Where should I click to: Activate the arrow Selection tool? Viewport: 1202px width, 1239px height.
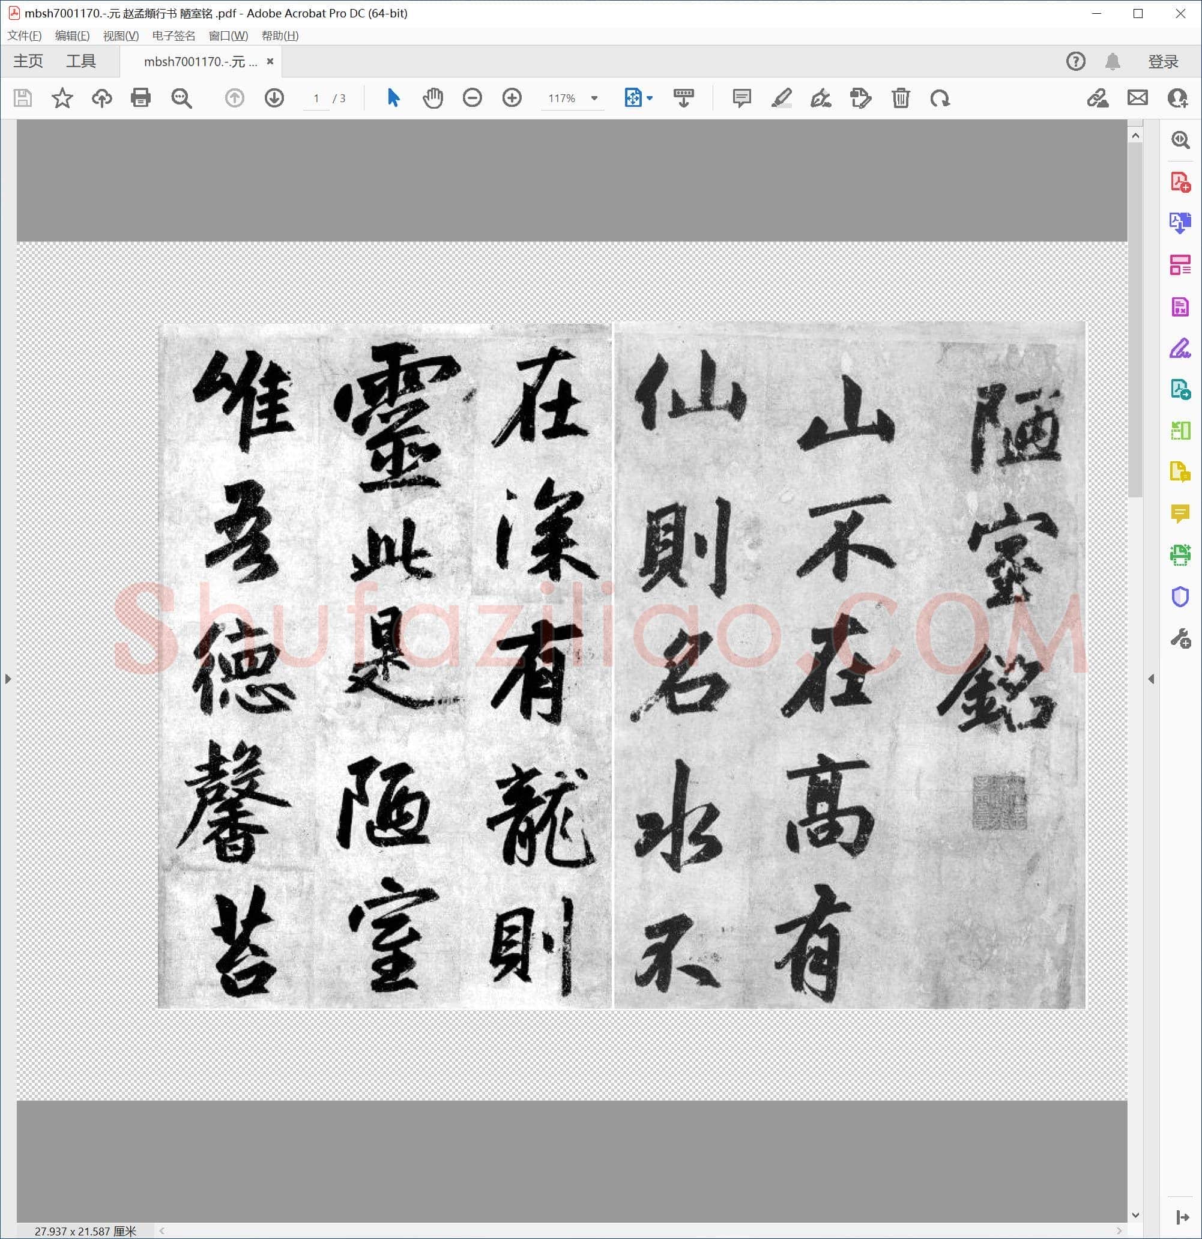pyautogui.click(x=393, y=98)
